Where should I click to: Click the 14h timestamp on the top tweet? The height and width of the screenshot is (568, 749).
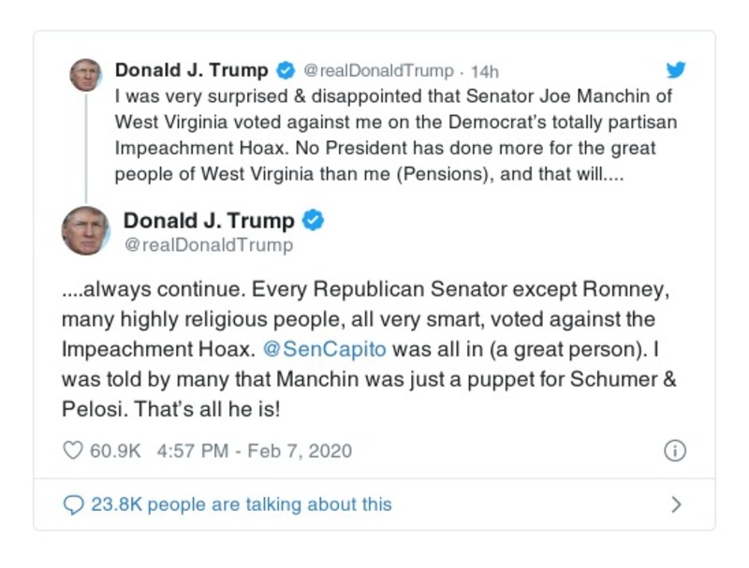(x=484, y=71)
